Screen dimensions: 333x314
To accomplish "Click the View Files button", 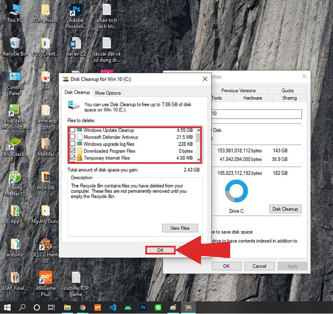I will click(180, 228).
